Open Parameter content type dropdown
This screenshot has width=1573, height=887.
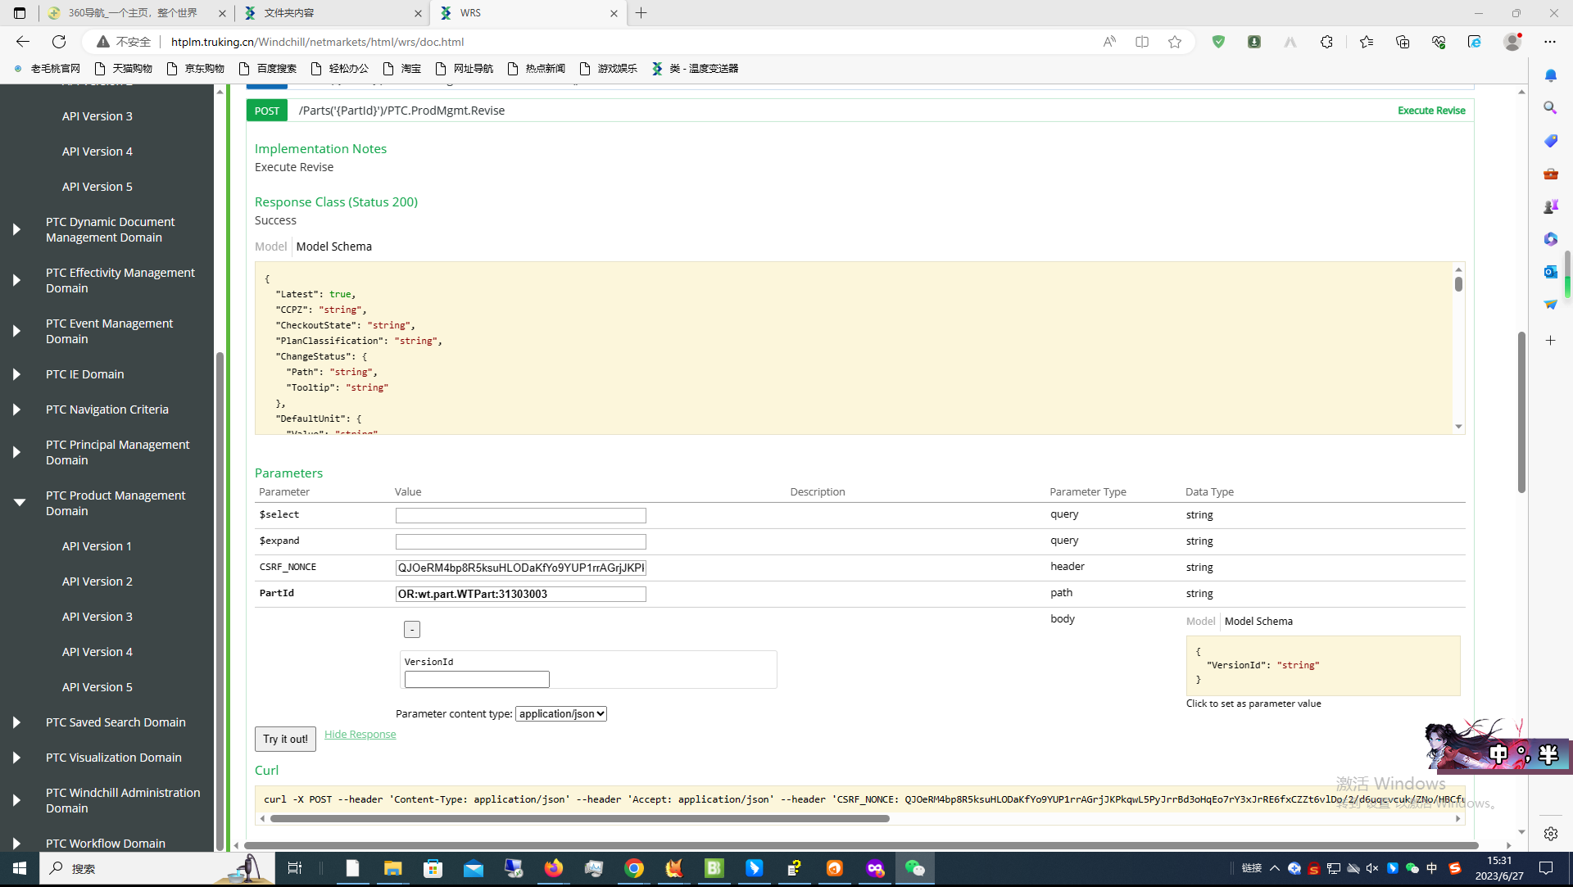(x=561, y=713)
